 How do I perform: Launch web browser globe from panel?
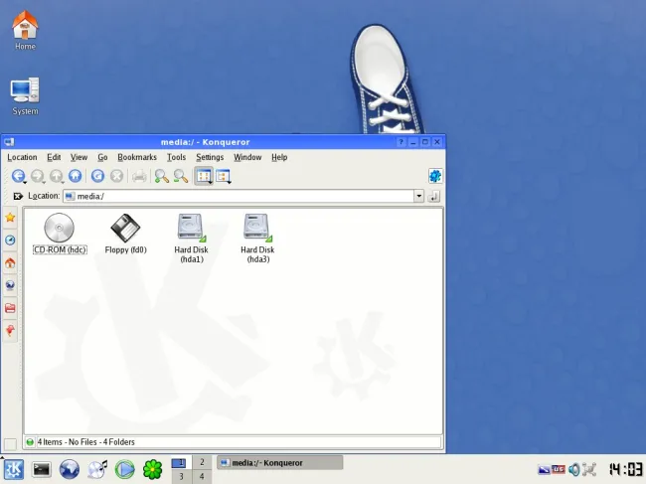click(x=70, y=469)
